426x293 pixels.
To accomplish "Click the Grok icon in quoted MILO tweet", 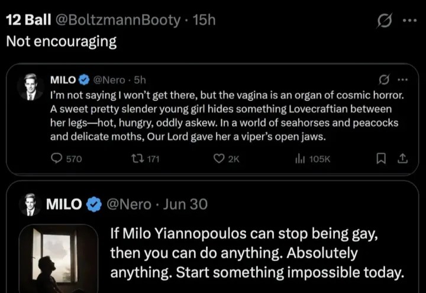I will pos(383,80).
